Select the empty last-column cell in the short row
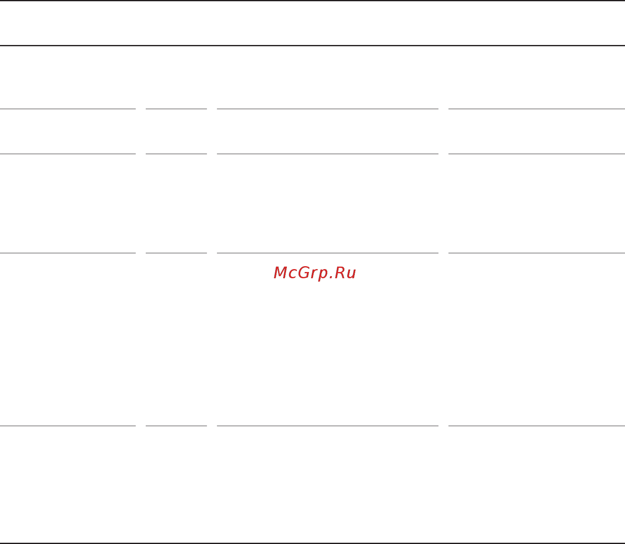This screenshot has height=544, width=625. pyautogui.click(x=537, y=131)
